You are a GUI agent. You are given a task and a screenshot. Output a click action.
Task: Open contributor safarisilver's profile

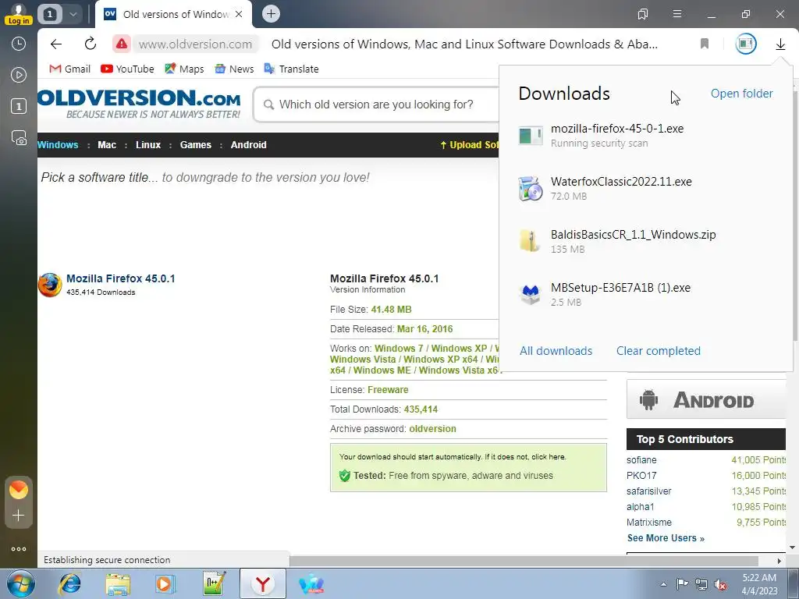tap(648, 491)
